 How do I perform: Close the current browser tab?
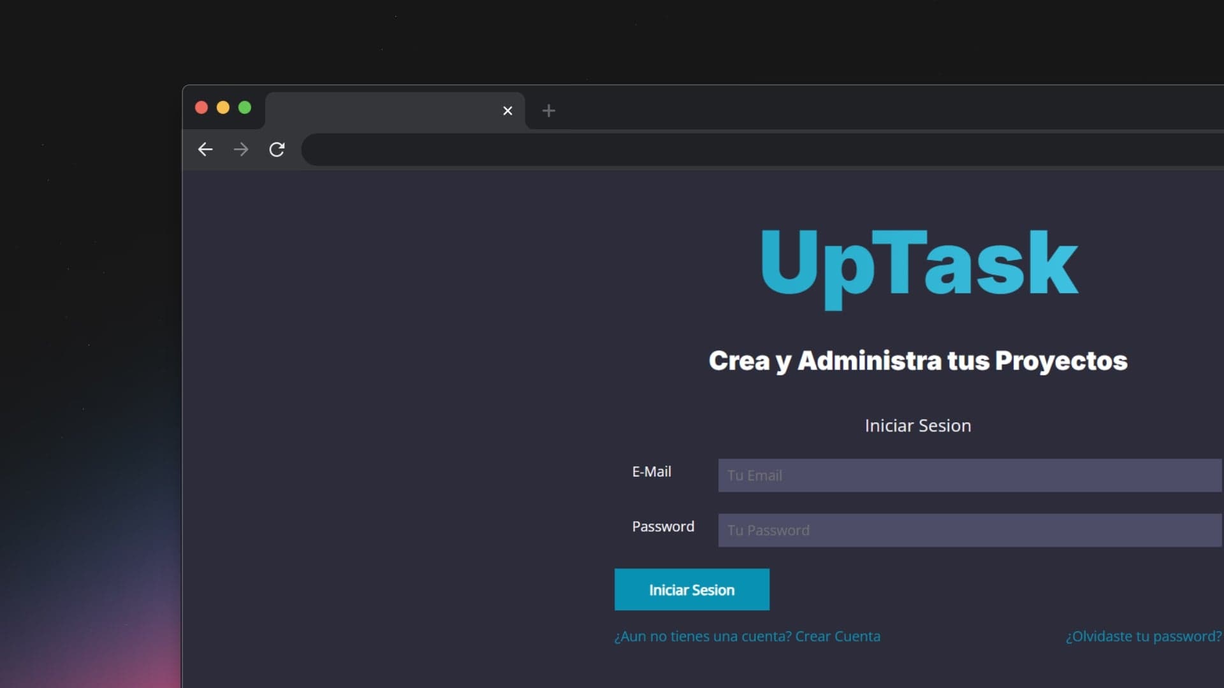click(507, 111)
